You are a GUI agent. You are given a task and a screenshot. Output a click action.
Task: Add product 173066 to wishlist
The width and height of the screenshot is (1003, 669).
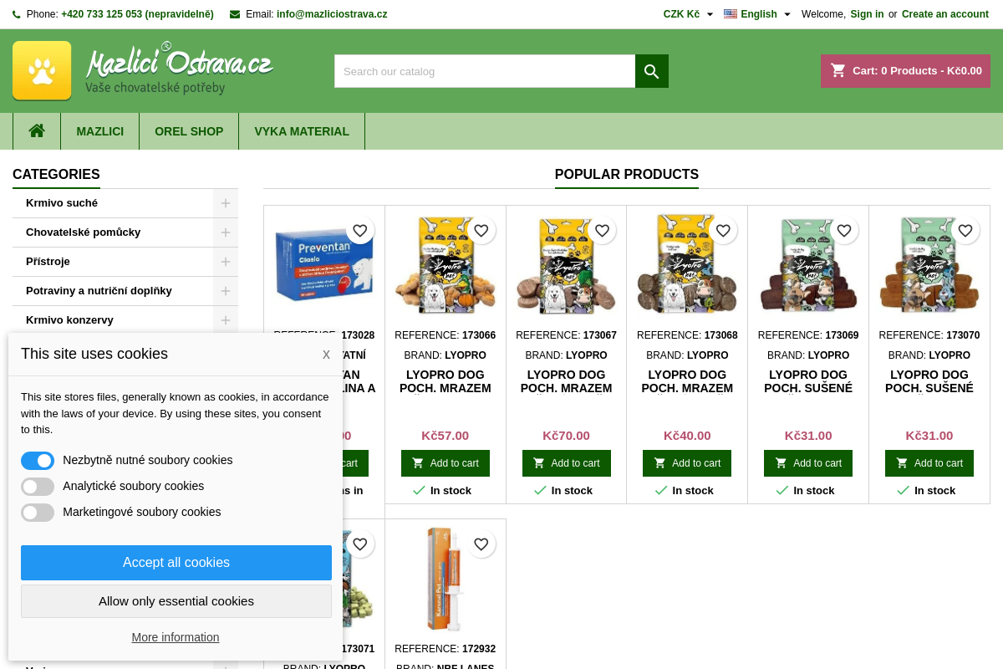coord(481,231)
